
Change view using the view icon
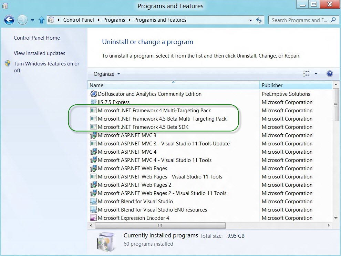(x=306, y=74)
